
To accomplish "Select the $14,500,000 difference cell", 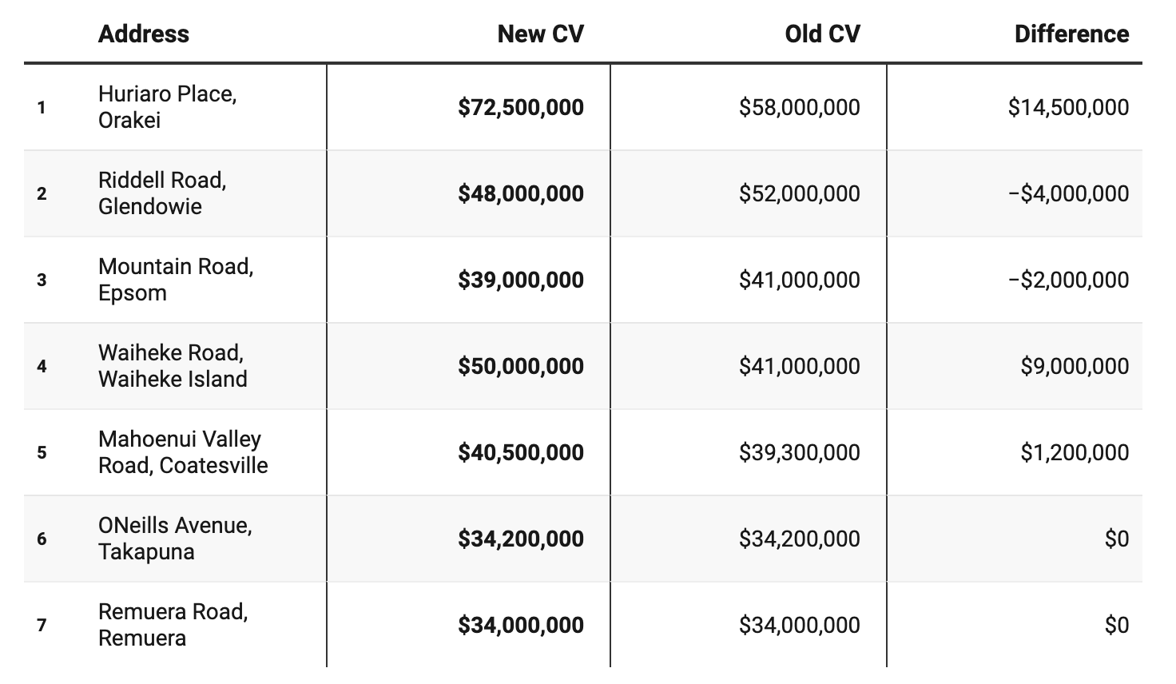I will (x=1068, y=107).
